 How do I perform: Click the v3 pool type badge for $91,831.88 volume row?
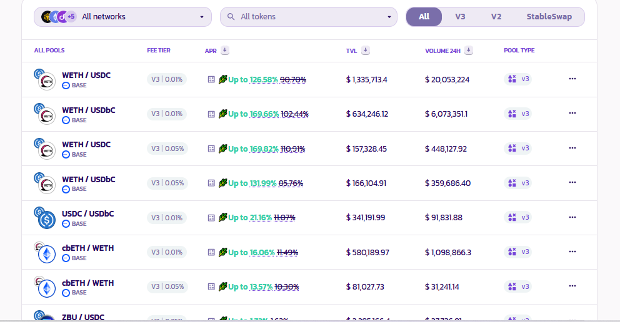(518, 217)
